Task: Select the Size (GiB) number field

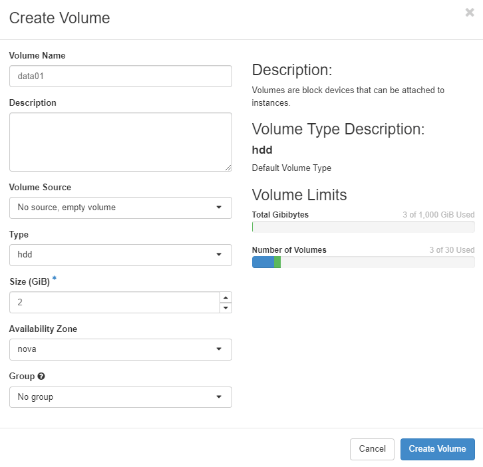Action: click(x=114, y=302)
